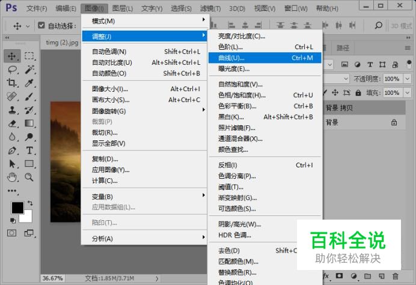Open the blend mode dropdown
This screenshot has width=416, height=285.
pos(346,79)
